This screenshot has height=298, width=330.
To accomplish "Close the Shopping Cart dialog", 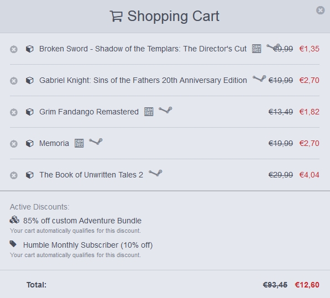I will (320, 10).
